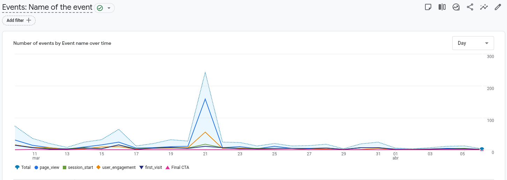Click the share report icon
The height and width of the screenshot is (180, 507).
pyautogui.click(x=470, y=7)
